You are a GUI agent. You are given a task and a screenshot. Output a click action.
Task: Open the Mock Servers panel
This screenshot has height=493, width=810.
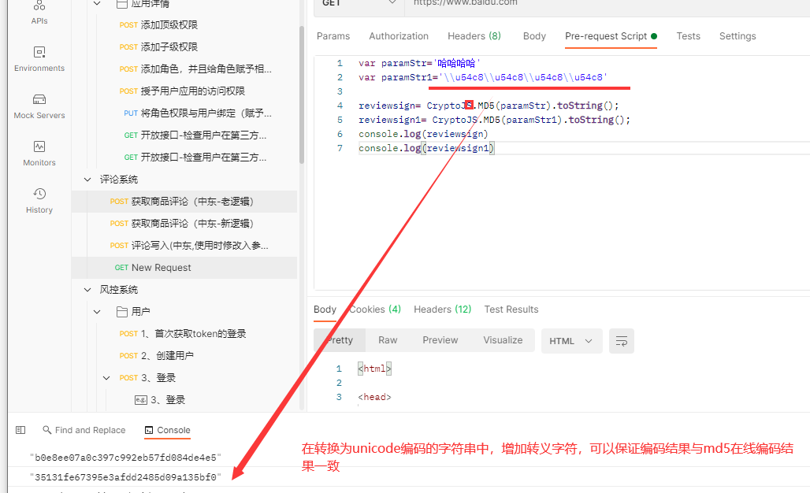pos(39,107)
